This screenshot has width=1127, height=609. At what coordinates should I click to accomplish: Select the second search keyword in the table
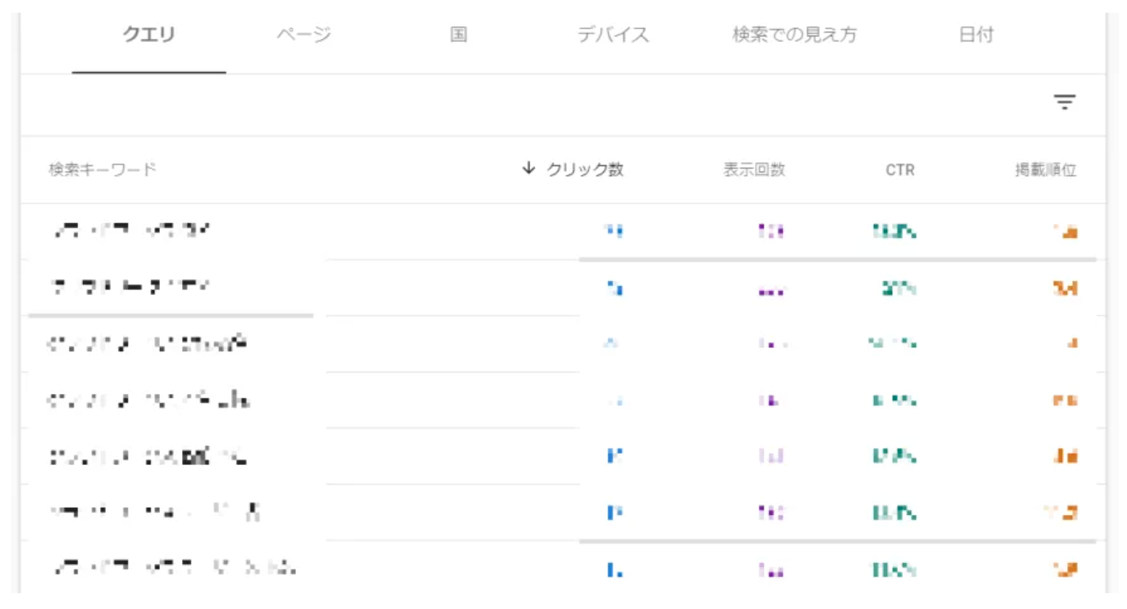[131, 287]
